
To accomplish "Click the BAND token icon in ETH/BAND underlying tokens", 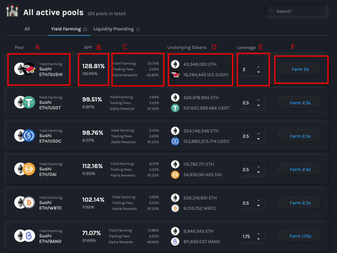I will coord(175,242).
